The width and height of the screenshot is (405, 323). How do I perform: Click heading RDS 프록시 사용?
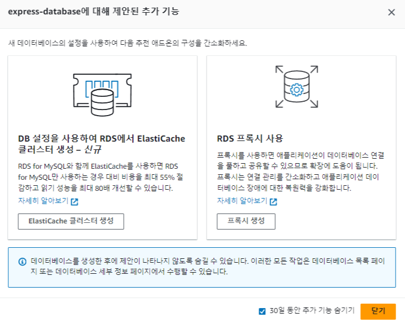[x=250, y=139]
